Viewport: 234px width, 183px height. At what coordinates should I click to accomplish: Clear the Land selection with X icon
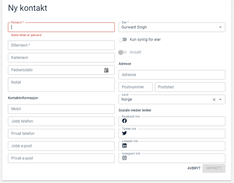pyautogui.click(x=214, y=100)
